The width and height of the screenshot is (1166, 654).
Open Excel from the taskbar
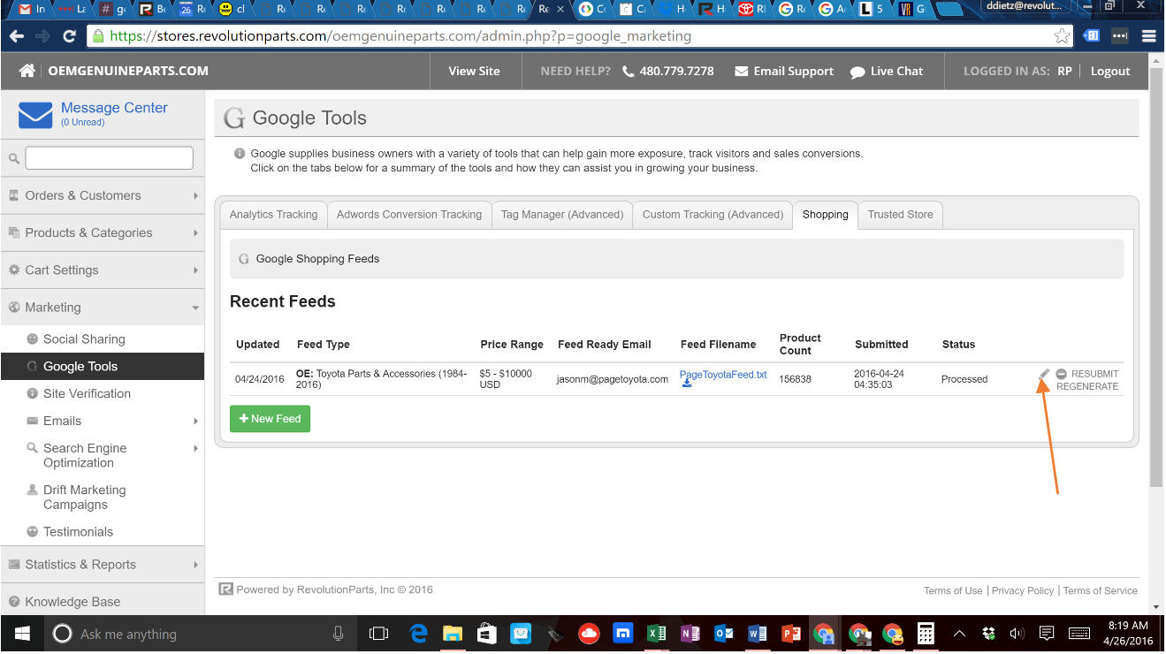(657, 634)
